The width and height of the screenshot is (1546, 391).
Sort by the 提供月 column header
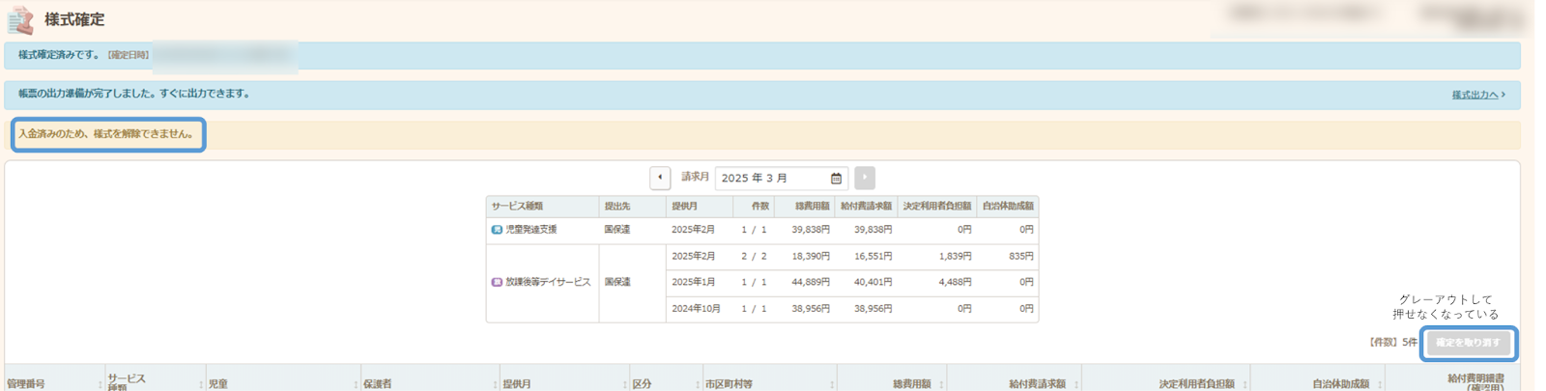point(517,384)
